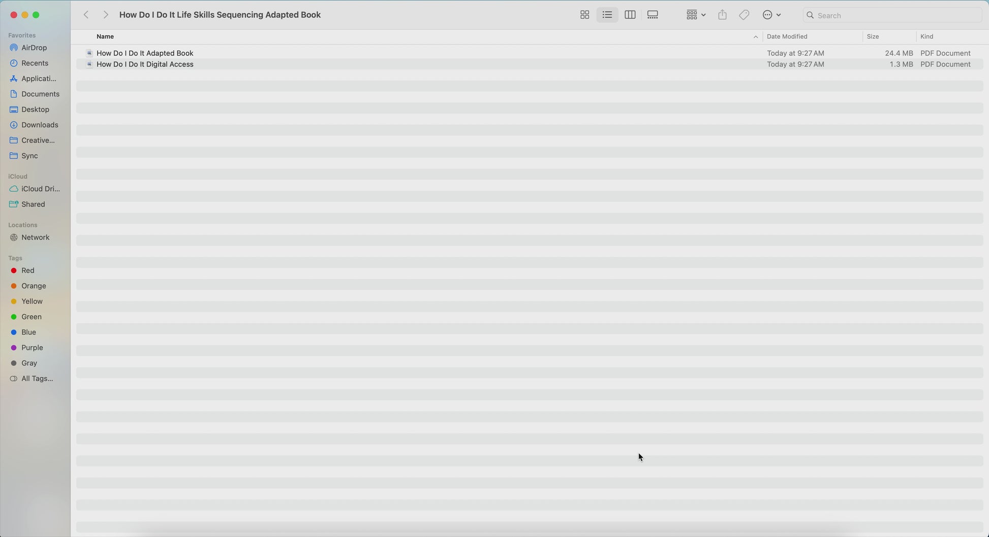This screenshot has height=537, width=989.
Task: Open the Group By dropdown
Action: tap(695, 15)
